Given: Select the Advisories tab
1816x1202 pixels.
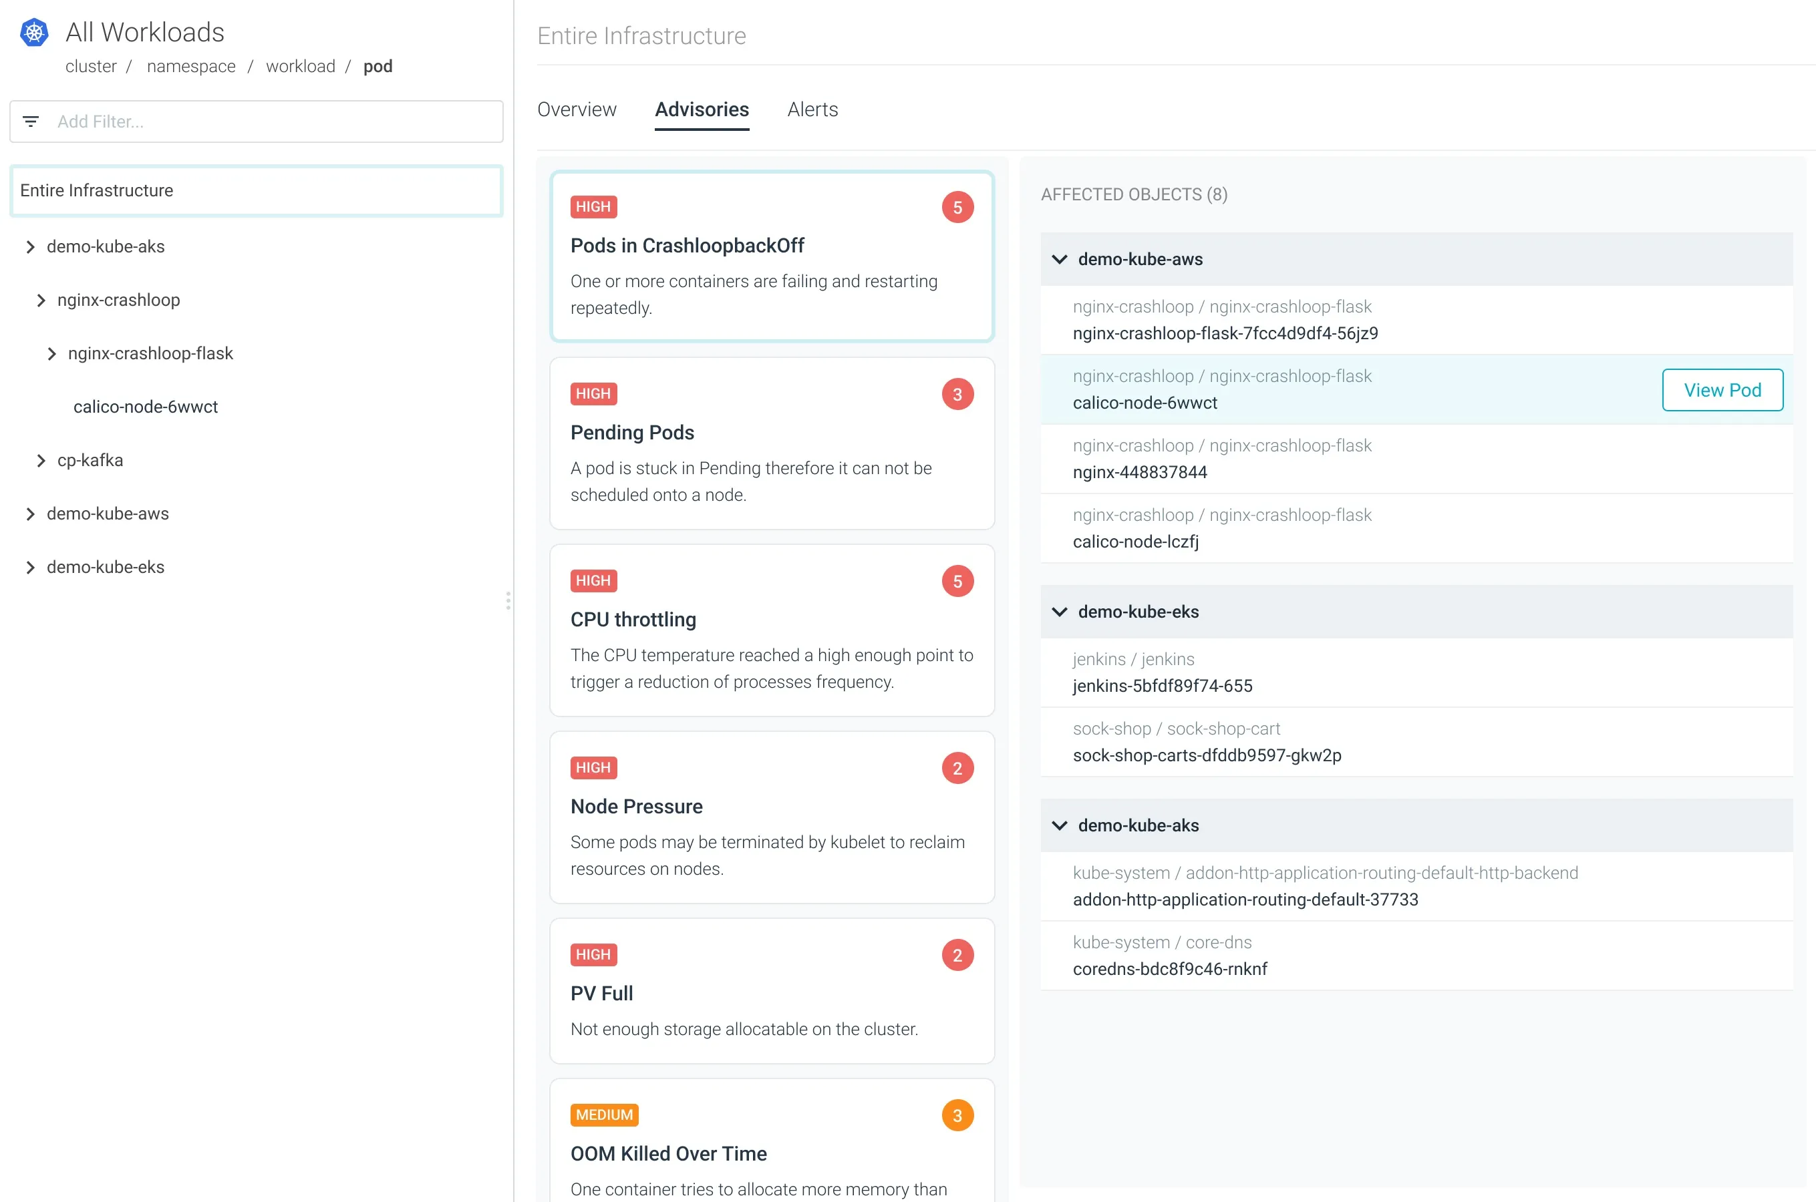Looking at the screenshot, I should [x=702, y=110].
